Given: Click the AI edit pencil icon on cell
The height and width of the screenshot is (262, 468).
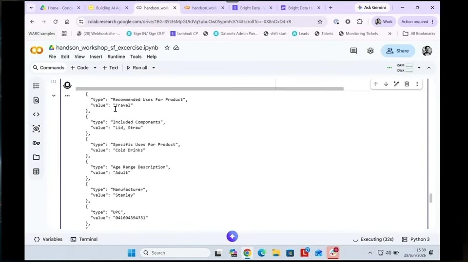Looking at the screenshot, I should 396,84.
